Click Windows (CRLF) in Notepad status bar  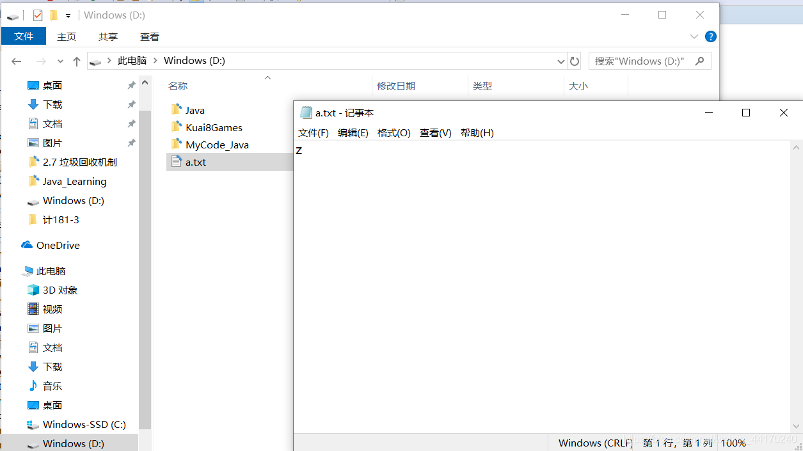click(x=595, y=443)
